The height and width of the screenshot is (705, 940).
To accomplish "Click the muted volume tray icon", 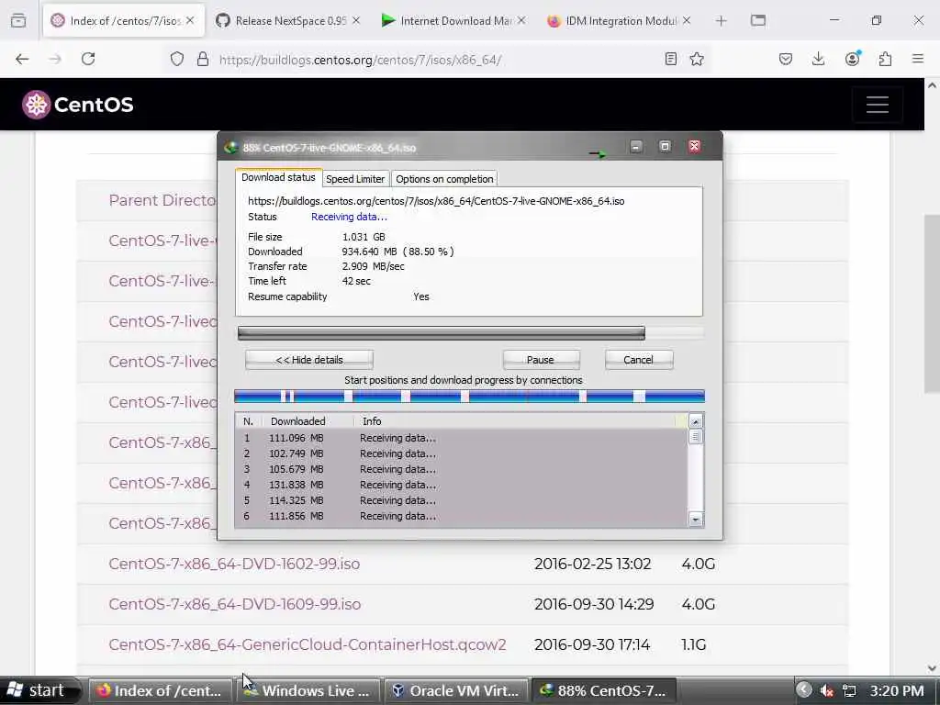I will click(x=827, y=690).
